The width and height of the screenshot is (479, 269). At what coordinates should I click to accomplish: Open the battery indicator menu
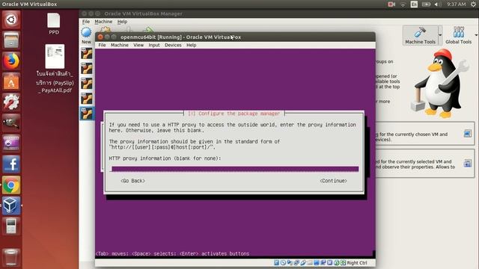(x=426, y=4)
